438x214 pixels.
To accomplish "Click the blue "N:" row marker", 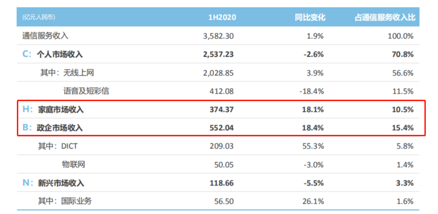I will click(28, 183).
